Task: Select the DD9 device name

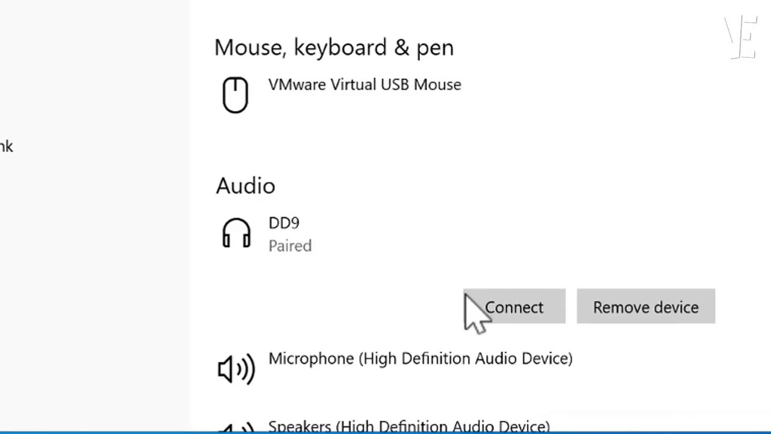Action: pyautogui.click(x=284, y=223)
